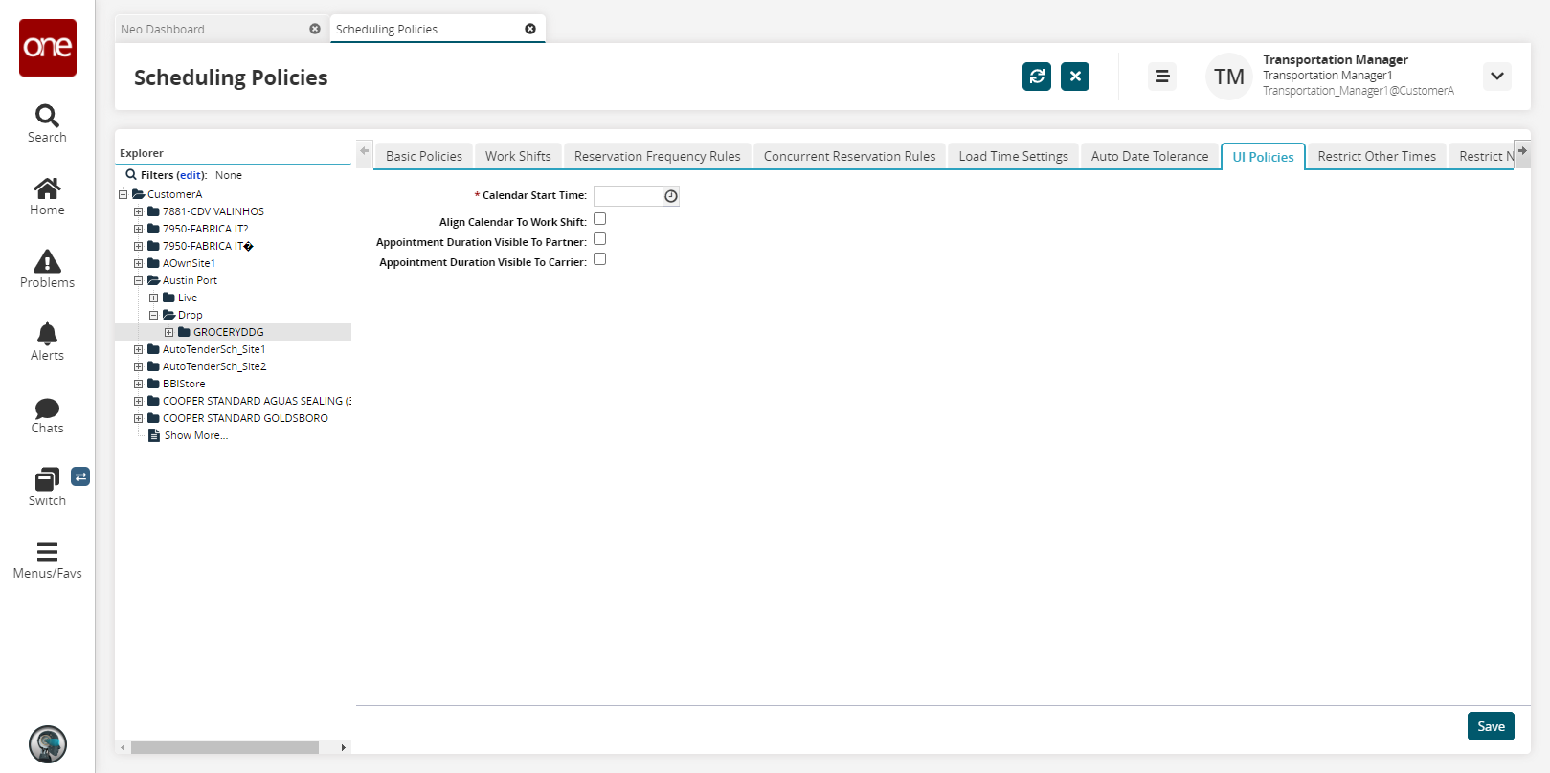Expand the 7881-CDV VALINHOS node

pyautogui.click(x=138, y=211)
